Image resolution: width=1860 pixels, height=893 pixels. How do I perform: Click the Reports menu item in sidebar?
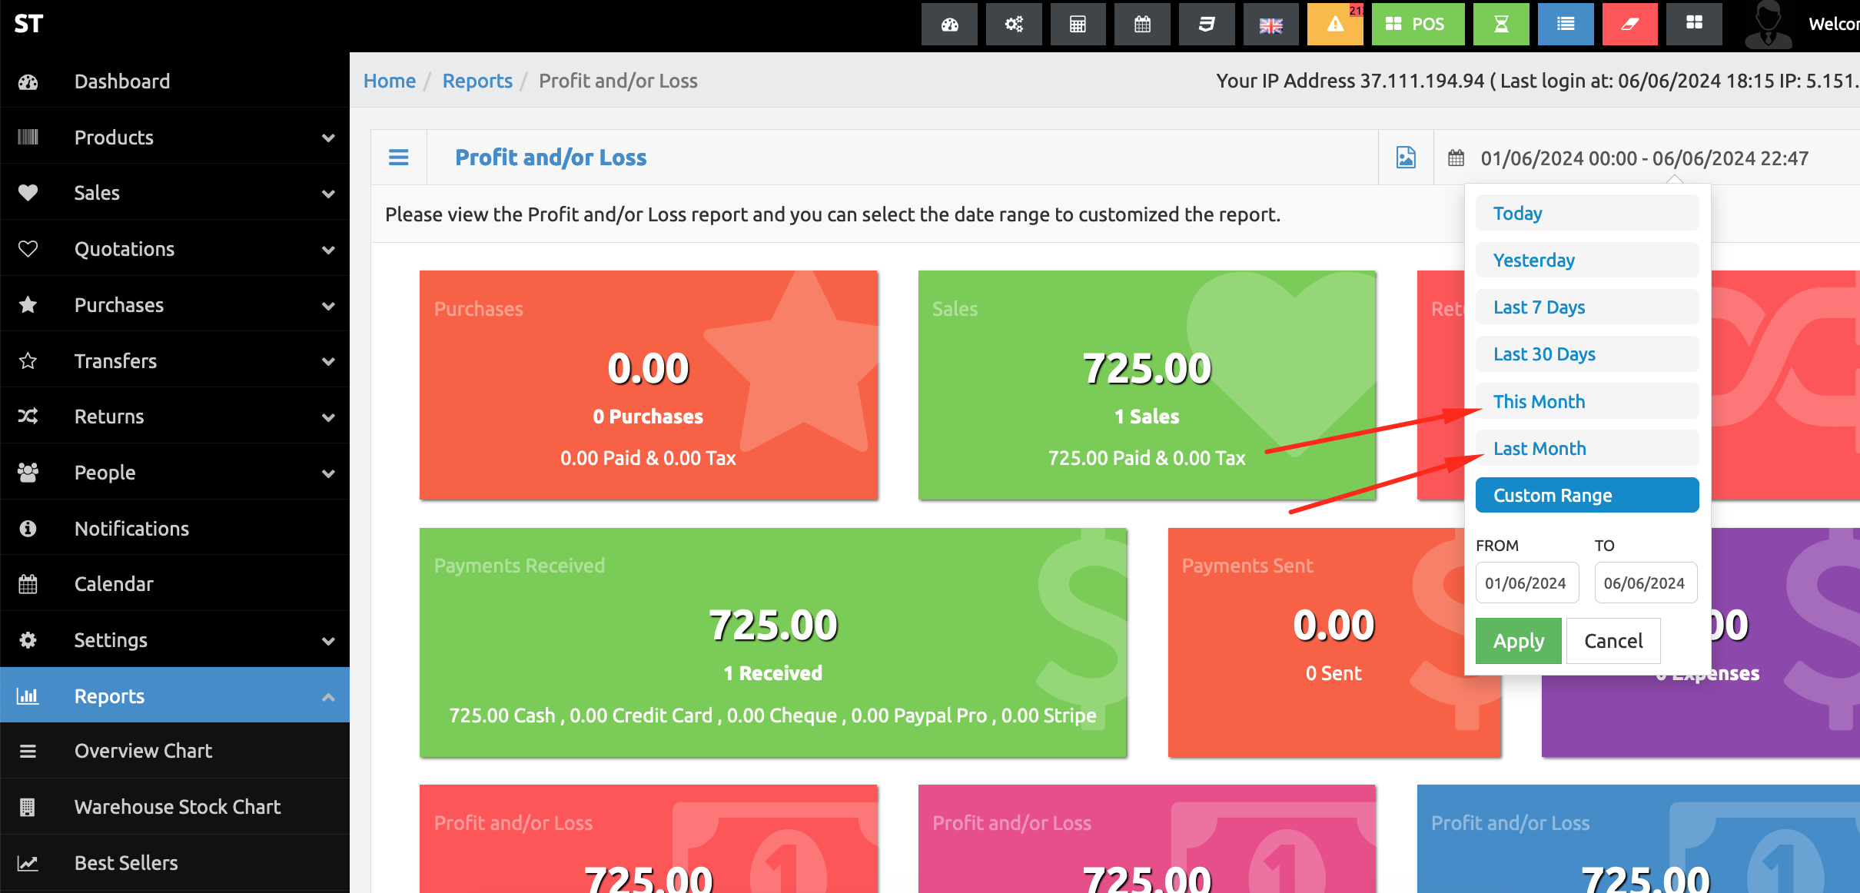pyautogui.click(x=109, y=695)
